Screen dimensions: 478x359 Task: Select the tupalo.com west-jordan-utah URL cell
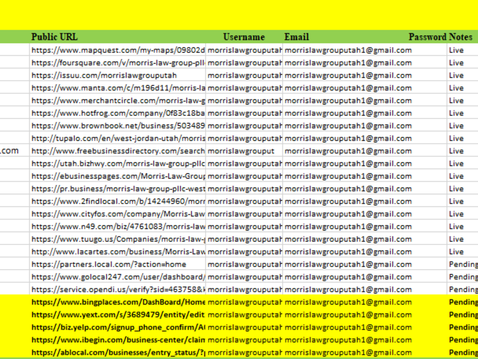click(118, 138)
